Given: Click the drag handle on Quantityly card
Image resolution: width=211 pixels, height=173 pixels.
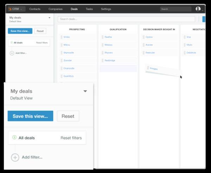Looking at the screenshot, I should (x=61, y=76).
